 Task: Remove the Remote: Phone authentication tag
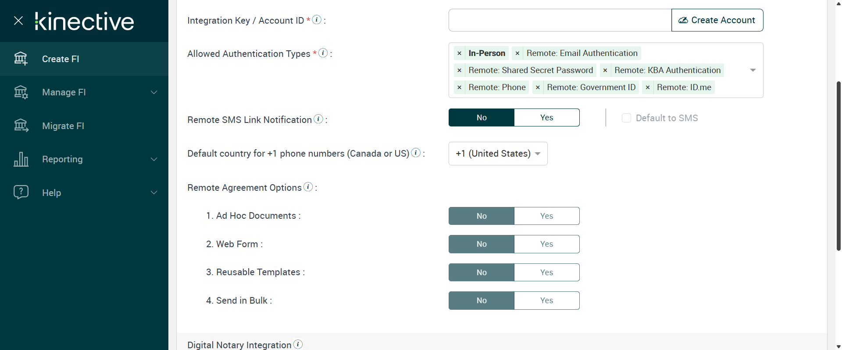tap(459, 87)
